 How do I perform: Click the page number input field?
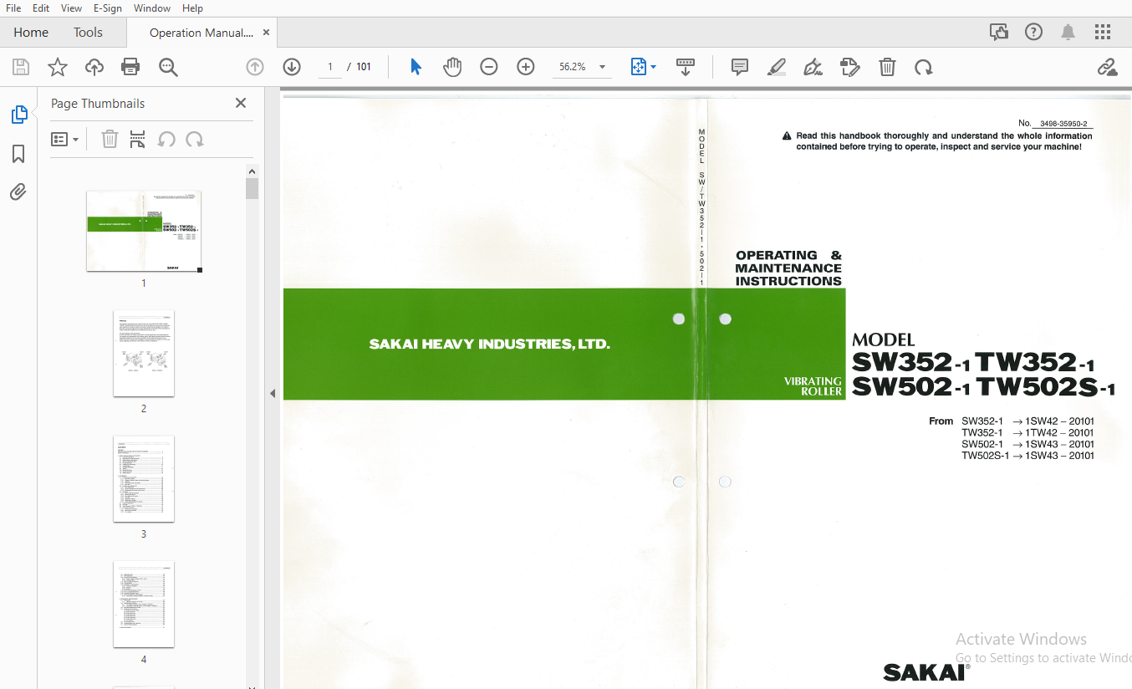[x=330, y=67]
